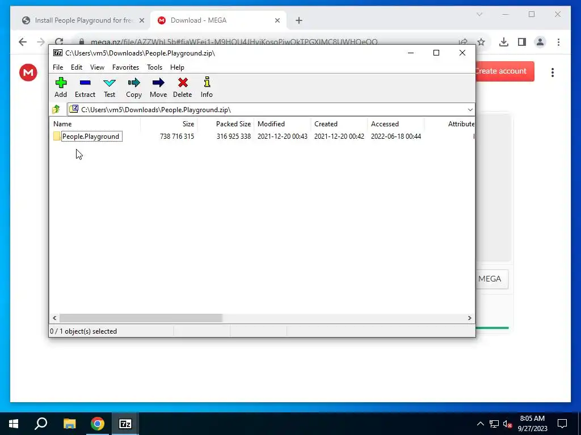Click modified date 2021-12-20 00:43
This screenshot has width=581, height=435.
pyautogui.click(x=283, y=137)
